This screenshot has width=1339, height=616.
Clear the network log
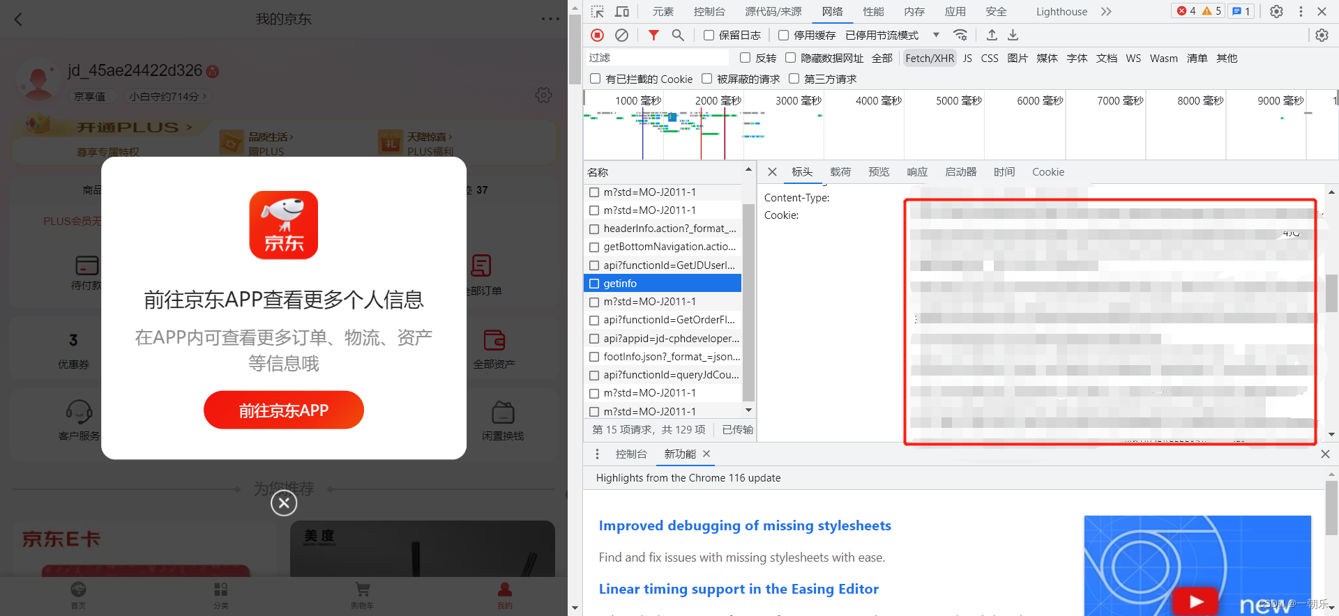pyautogui.click(x=622, y=35)
